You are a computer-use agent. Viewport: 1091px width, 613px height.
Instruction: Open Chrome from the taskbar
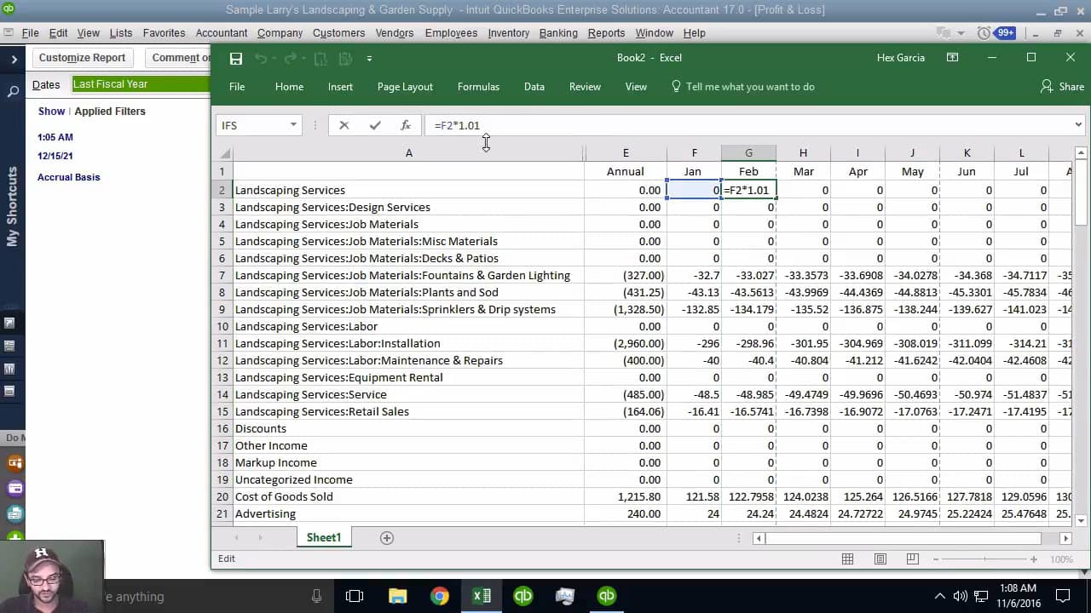[x=440, y=596]
